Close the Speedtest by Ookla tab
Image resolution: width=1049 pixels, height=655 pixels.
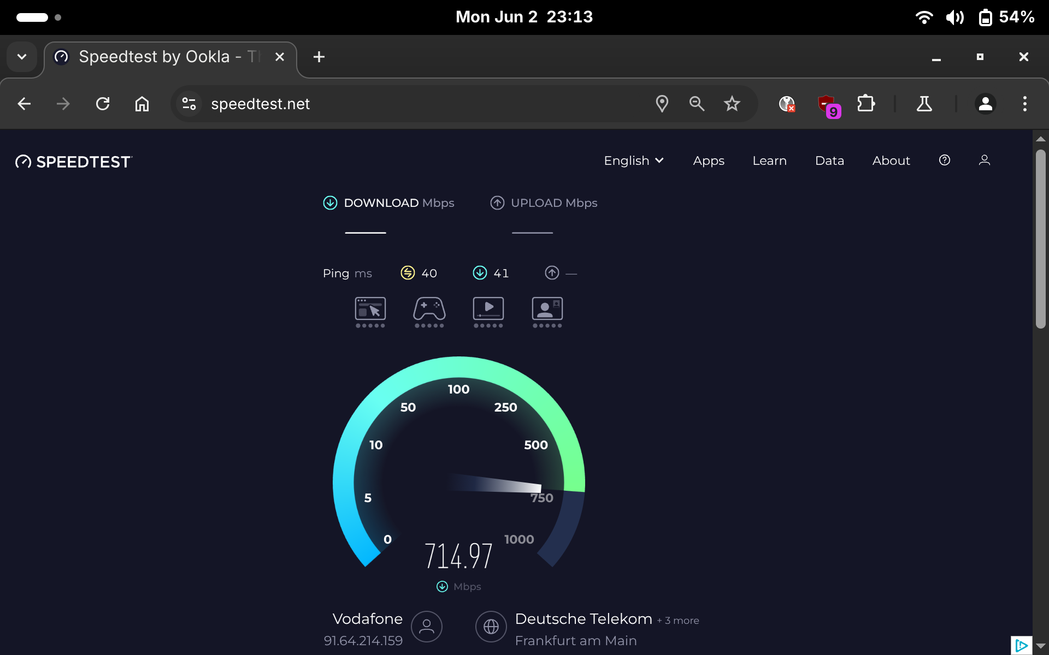(x=280, y=57)
